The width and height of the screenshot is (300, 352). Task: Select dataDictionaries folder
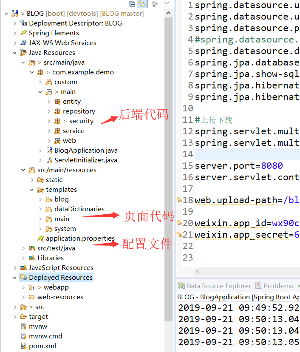[x=79, y=209]
